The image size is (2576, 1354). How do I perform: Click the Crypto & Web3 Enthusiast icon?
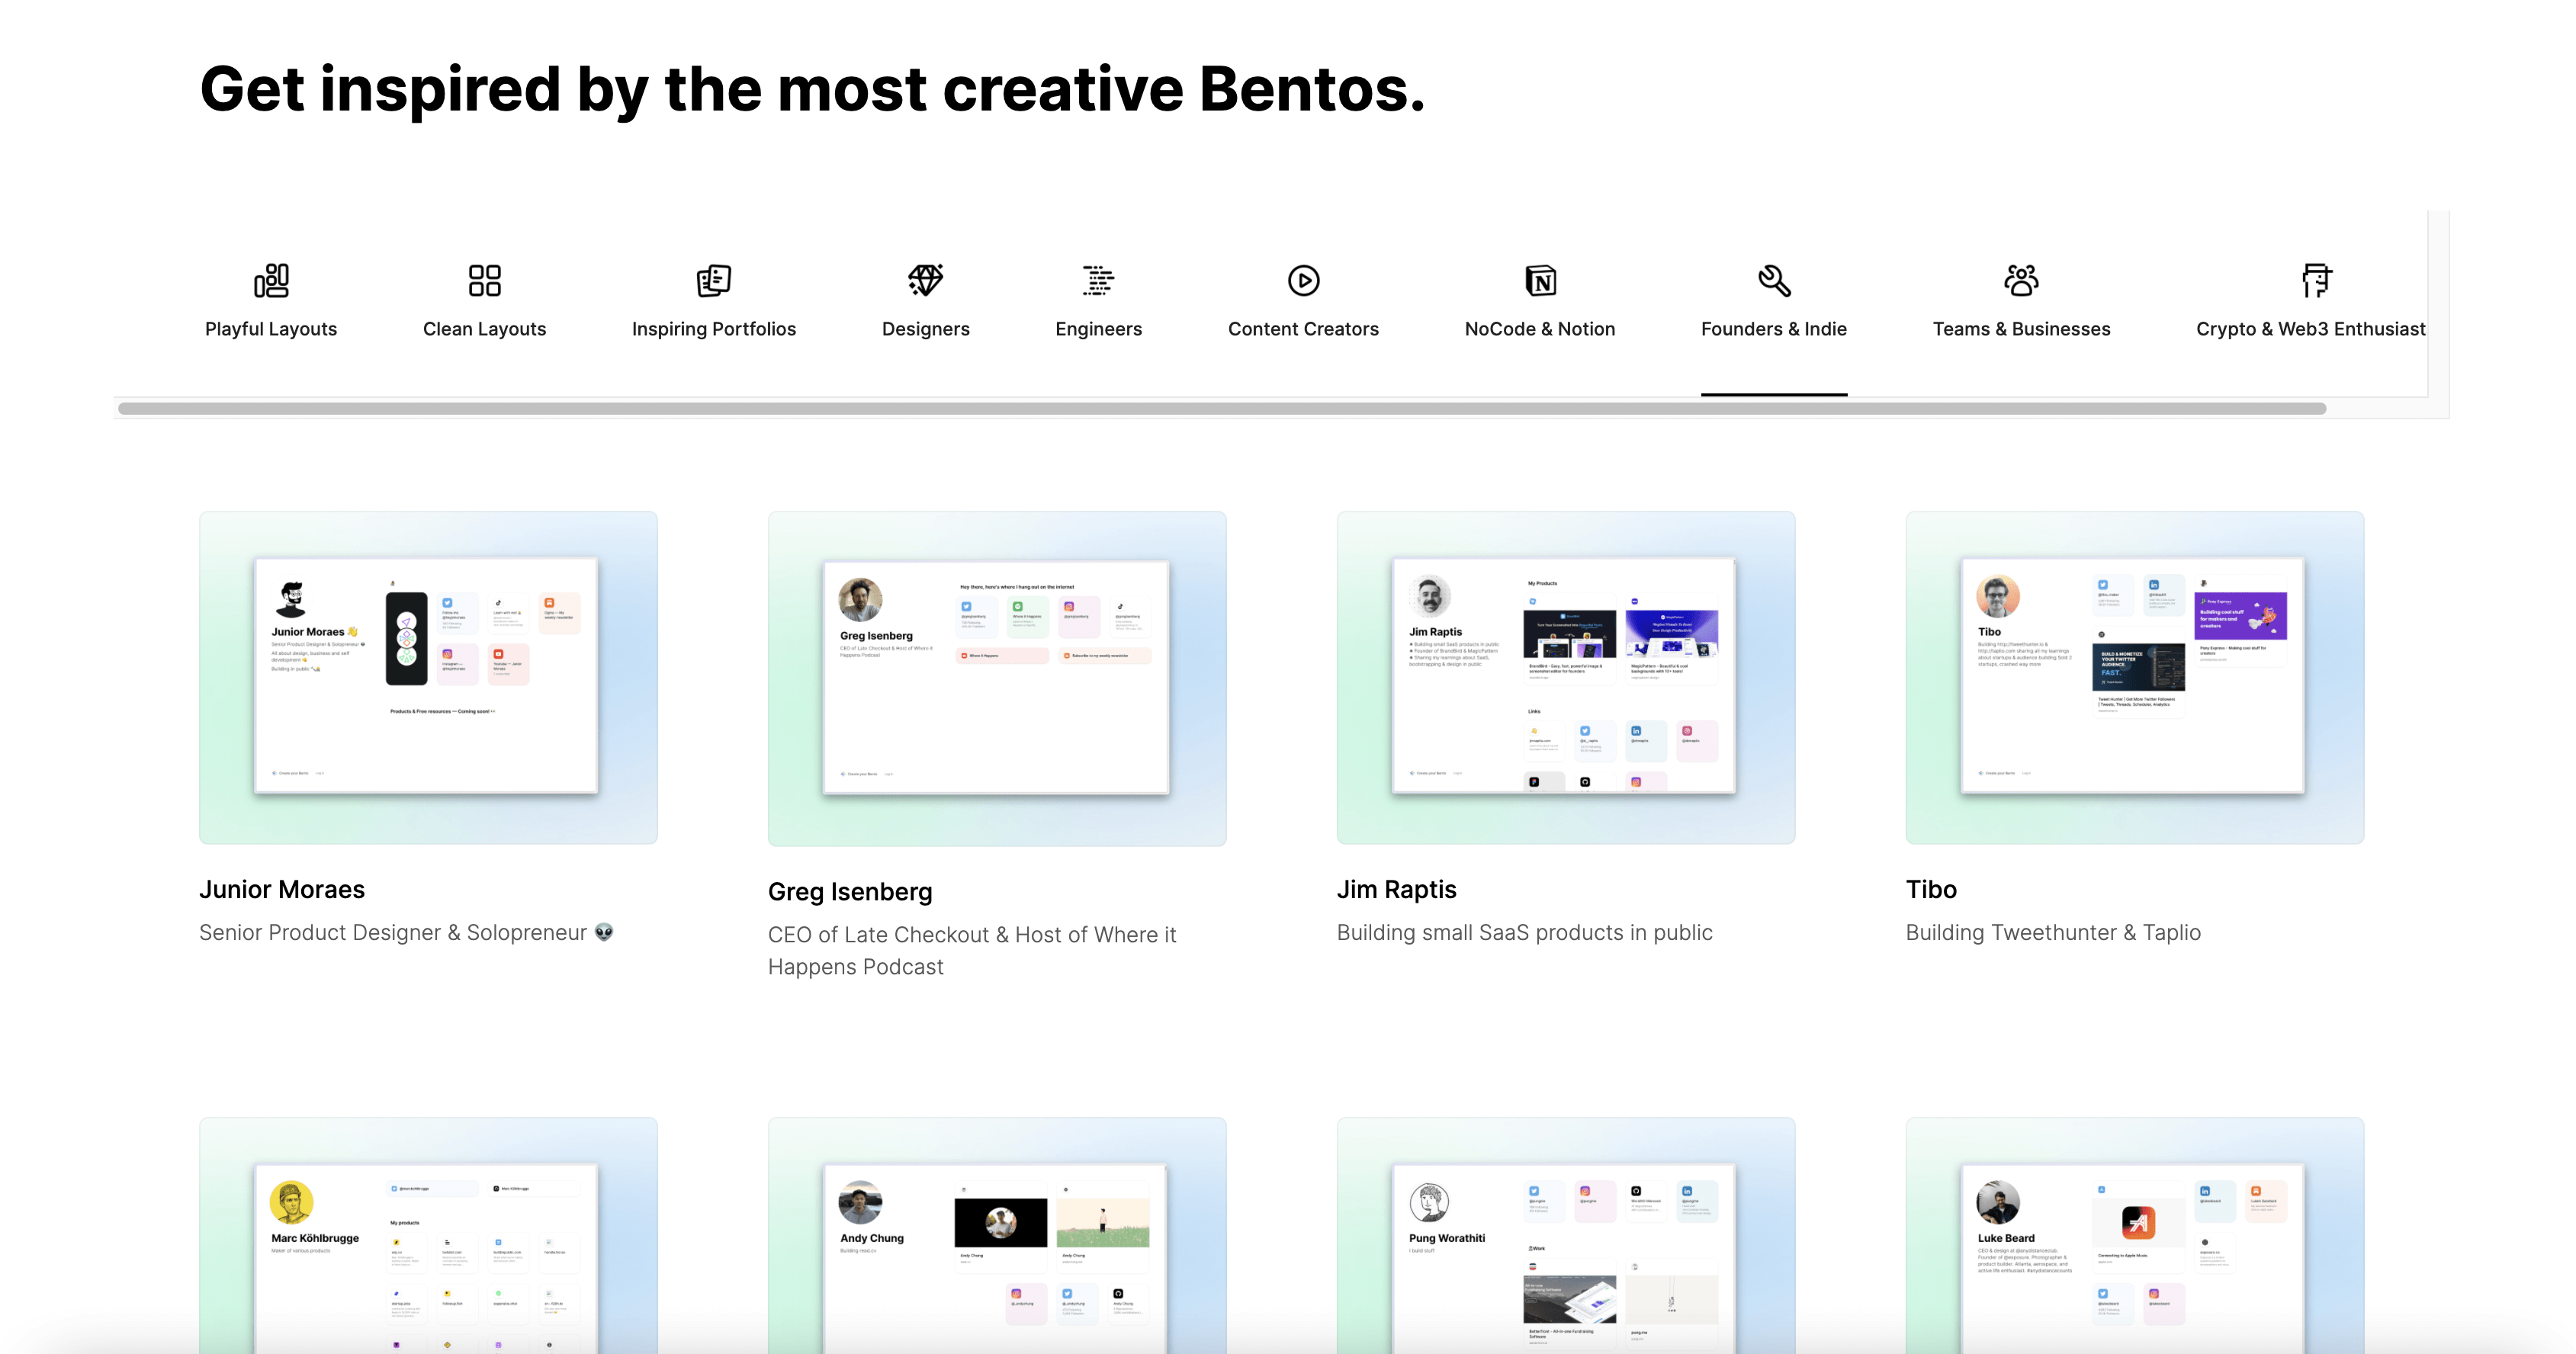point(2315,281)
